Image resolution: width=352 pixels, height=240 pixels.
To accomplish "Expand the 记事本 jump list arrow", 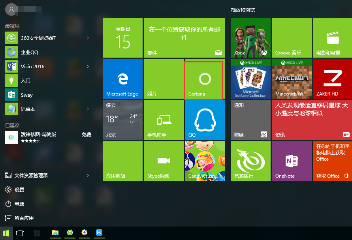I will pos(88,109).
